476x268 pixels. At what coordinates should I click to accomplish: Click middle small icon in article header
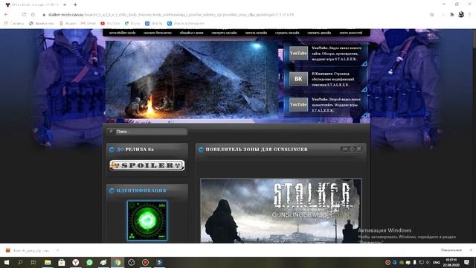[x=352, y=149]
